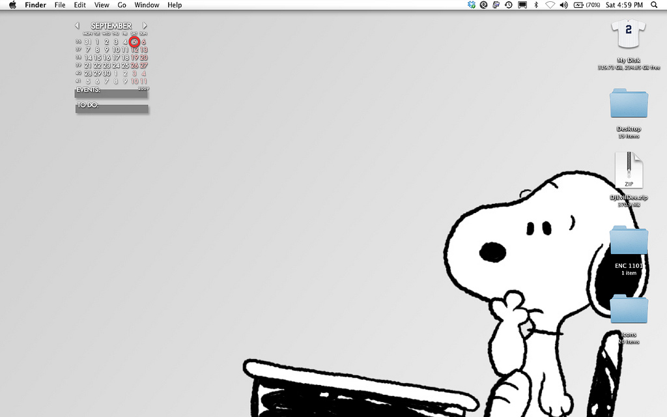Select August 31 in the calendar

coord(88,42)
